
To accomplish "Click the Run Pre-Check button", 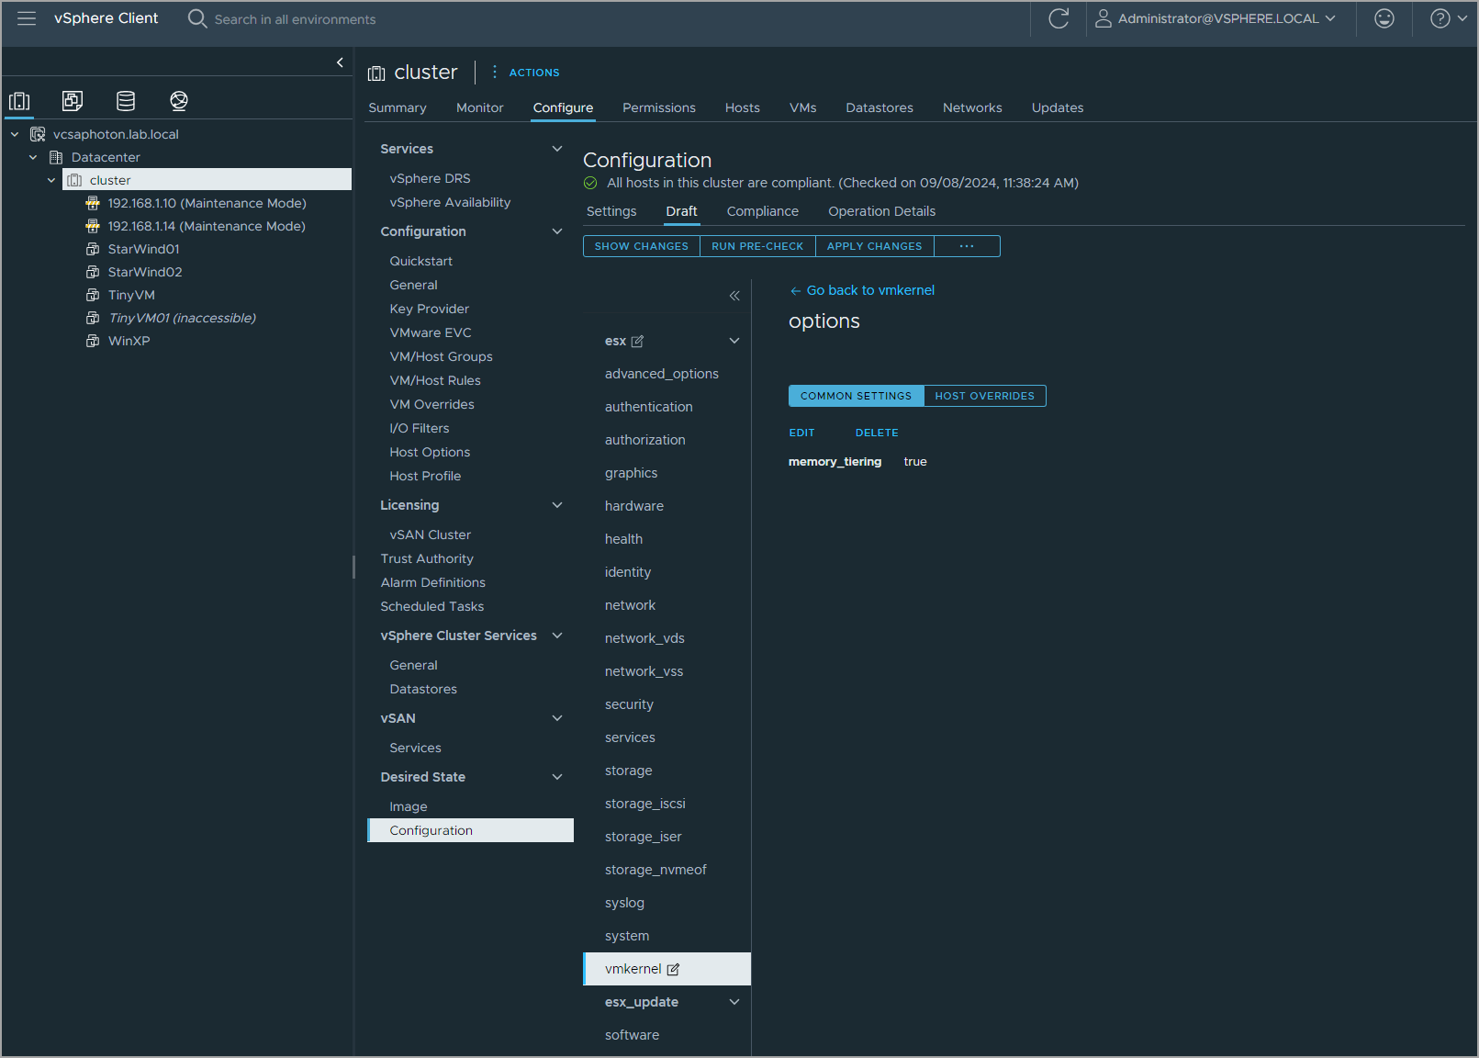I will (x=757, y=246).
